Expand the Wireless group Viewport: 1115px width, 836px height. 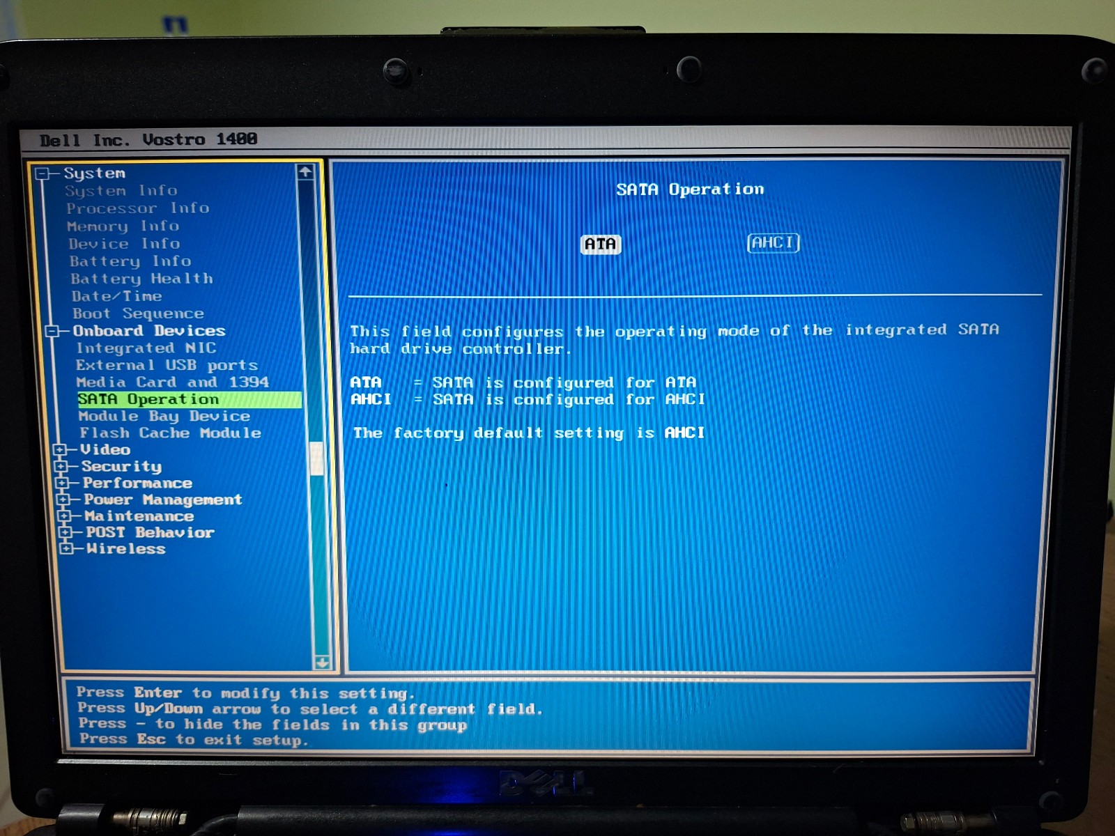click(x=66, y=549)
